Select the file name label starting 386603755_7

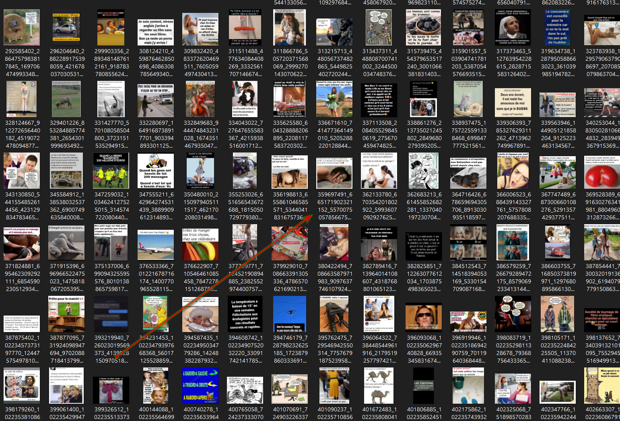pos(558,277)
